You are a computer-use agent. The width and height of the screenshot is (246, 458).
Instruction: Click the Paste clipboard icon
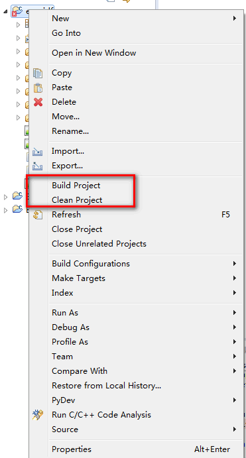(38, 87)
